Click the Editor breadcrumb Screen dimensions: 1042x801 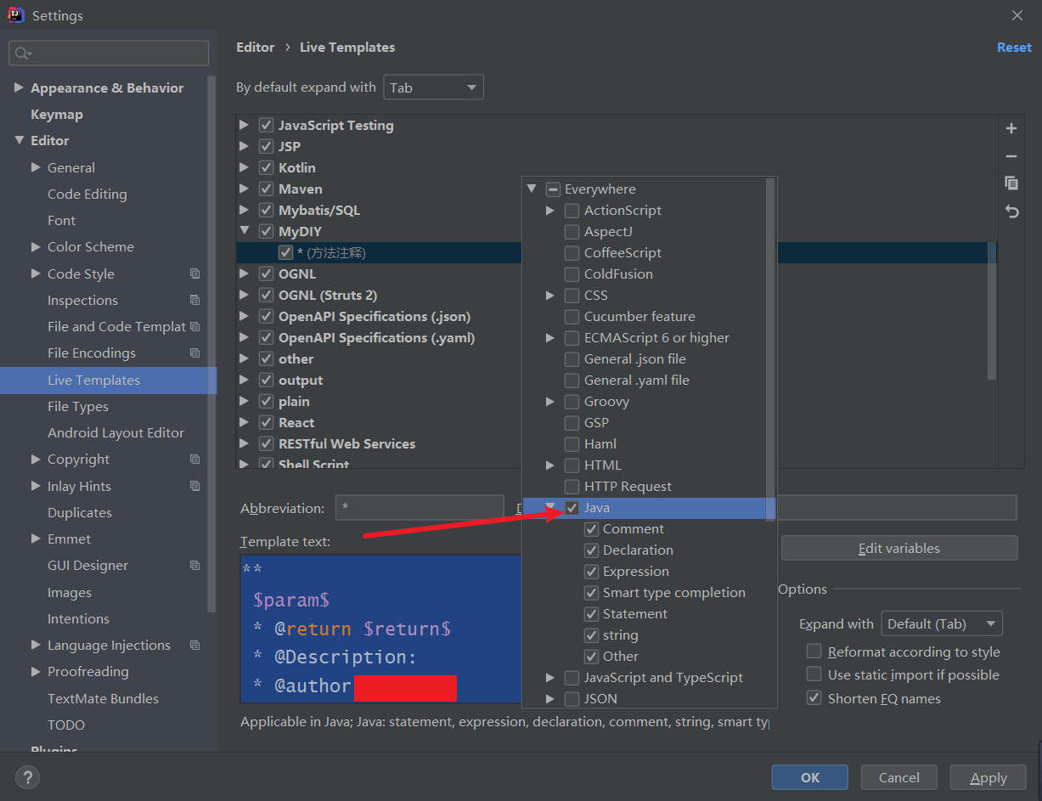[256, 48]
